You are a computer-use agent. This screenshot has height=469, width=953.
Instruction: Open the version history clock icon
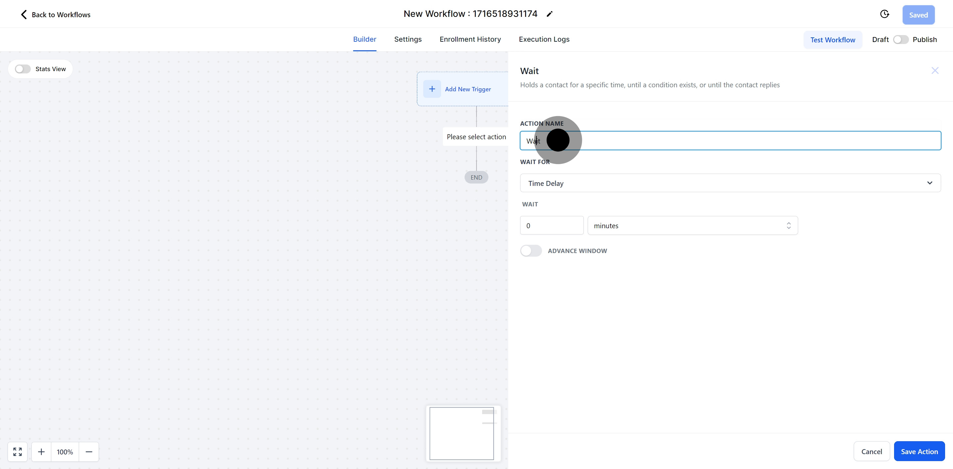[x=884, y=14]
